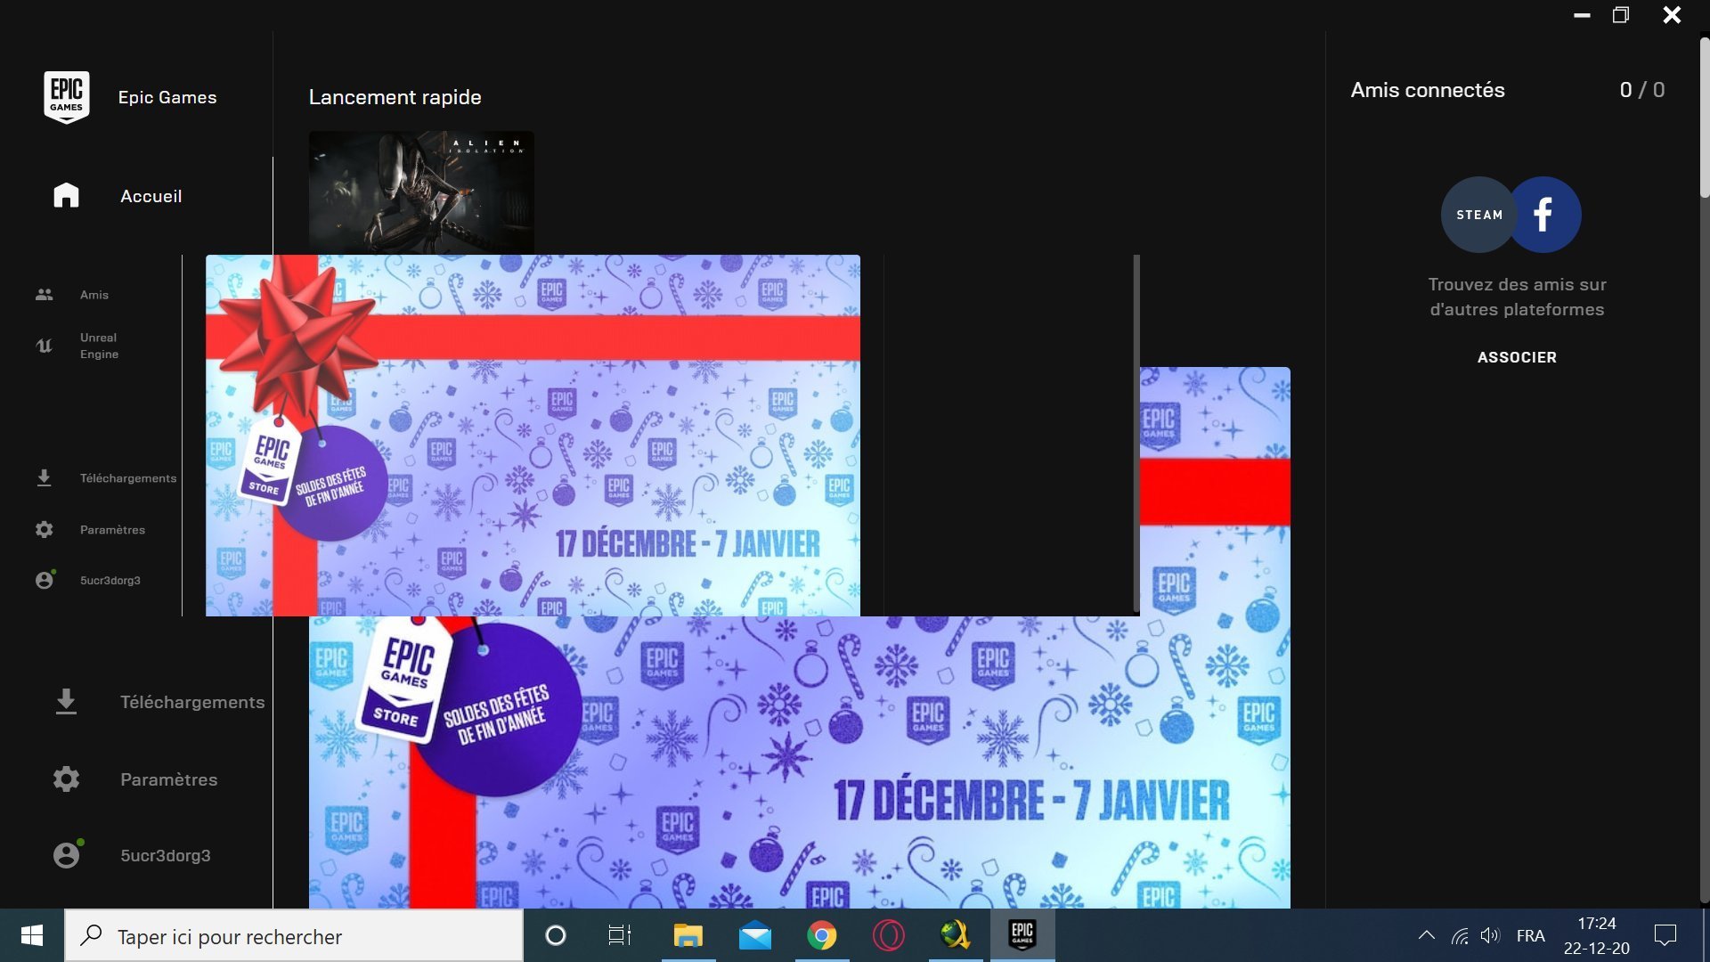This screenshot has width=1710, height=962.
Task: Click download arrow icon in overlaid mini sidebar
Action: click(44, 478)
